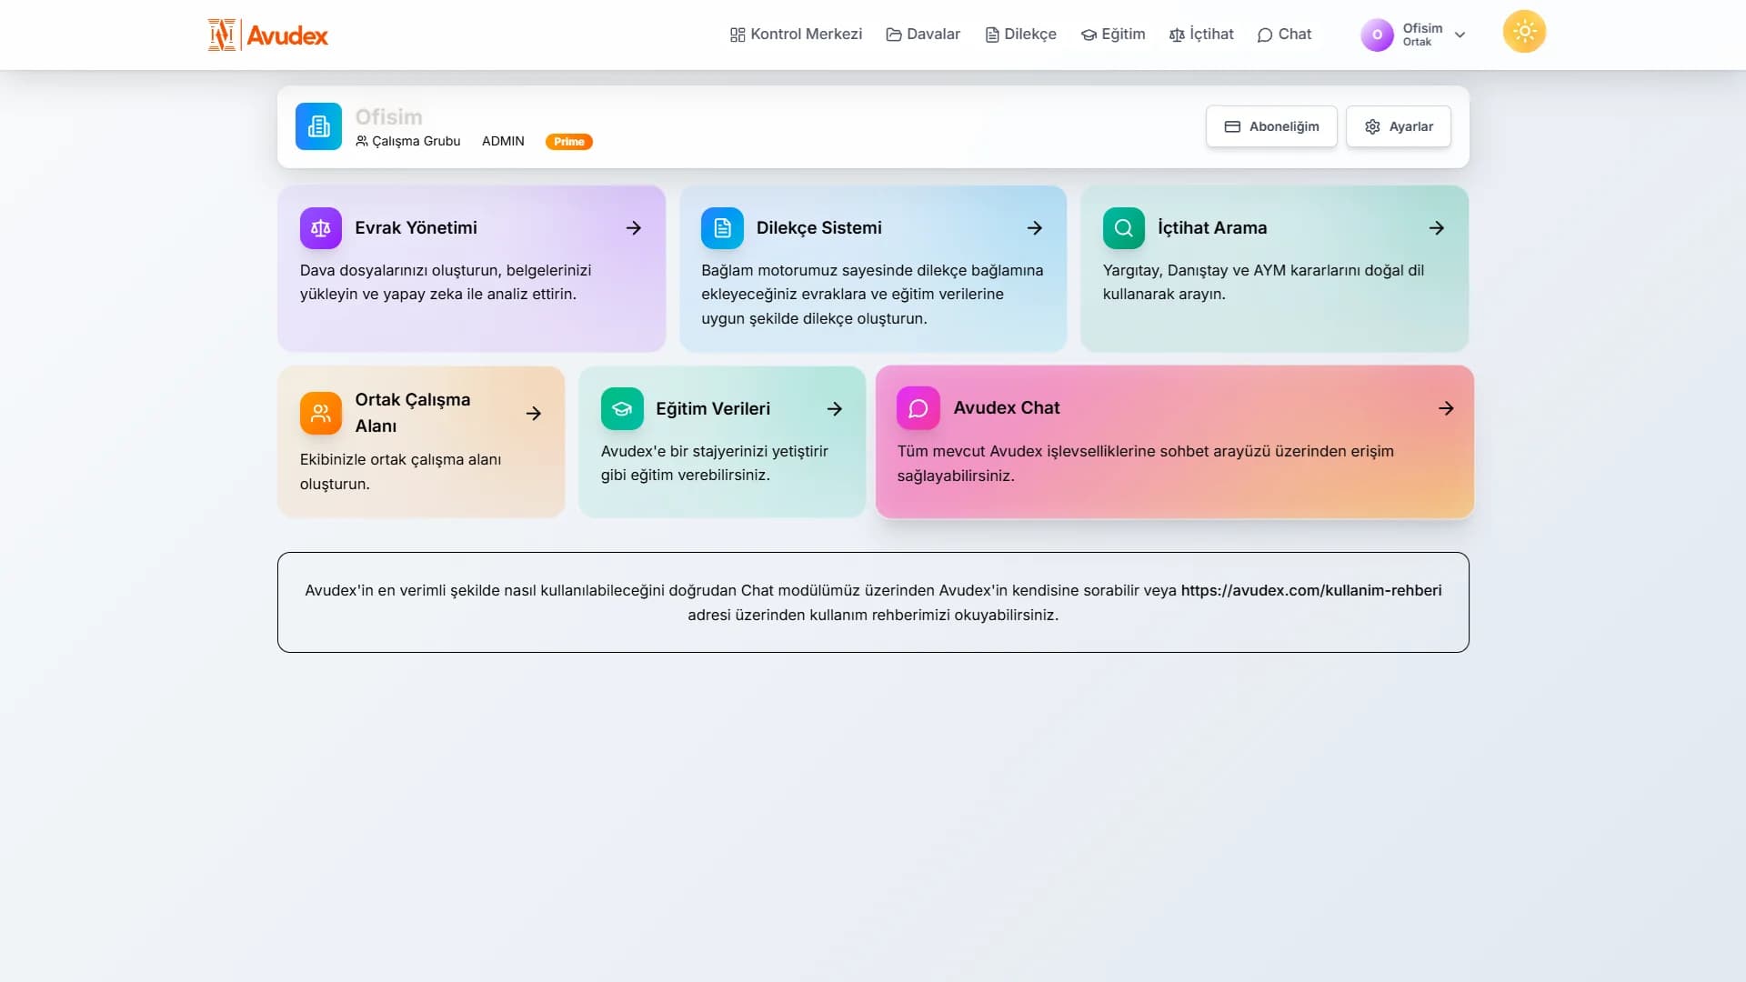Click the Dilekçe Sistemi document icon
This screenshot has height=982, width=1746.
click(x=722, y=228)
